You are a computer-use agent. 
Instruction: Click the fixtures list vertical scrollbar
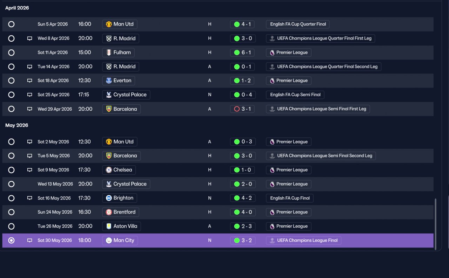tap(436, 224)
